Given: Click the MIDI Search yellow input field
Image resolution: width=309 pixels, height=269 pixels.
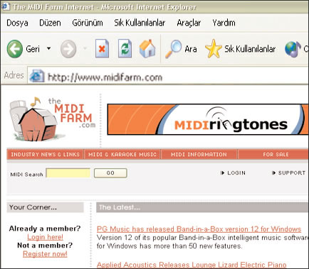Looking at the screenshot, I should point(68,173).
